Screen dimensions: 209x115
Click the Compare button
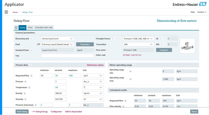point(164,50)
